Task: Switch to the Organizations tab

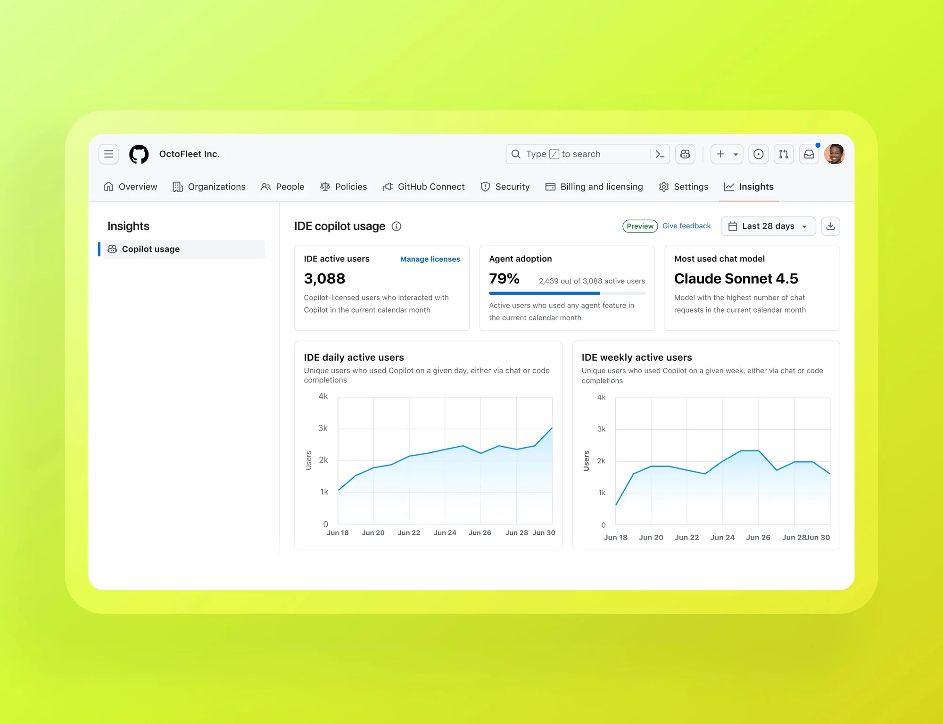Action: pyautogui.click(x=209, y=187)
